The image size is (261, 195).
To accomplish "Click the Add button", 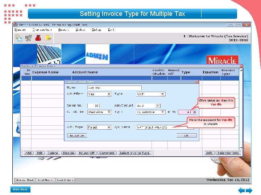I will (x=28, y=153).
